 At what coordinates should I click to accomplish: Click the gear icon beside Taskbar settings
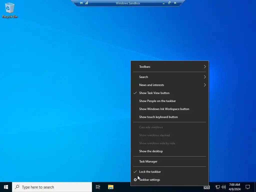[x=135, y=180]
